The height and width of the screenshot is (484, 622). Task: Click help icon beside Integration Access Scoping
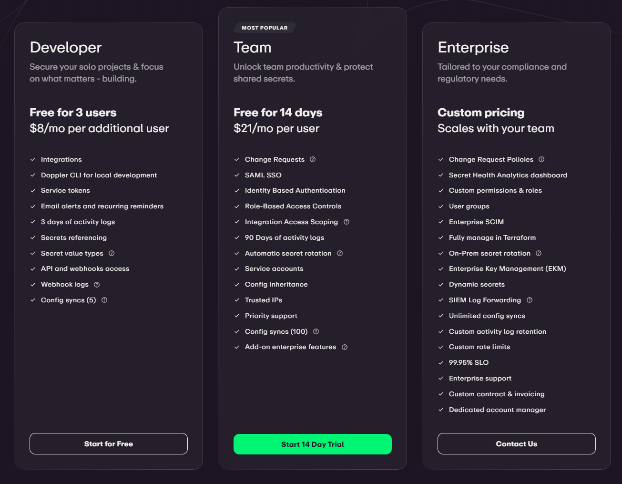(347, 222)
